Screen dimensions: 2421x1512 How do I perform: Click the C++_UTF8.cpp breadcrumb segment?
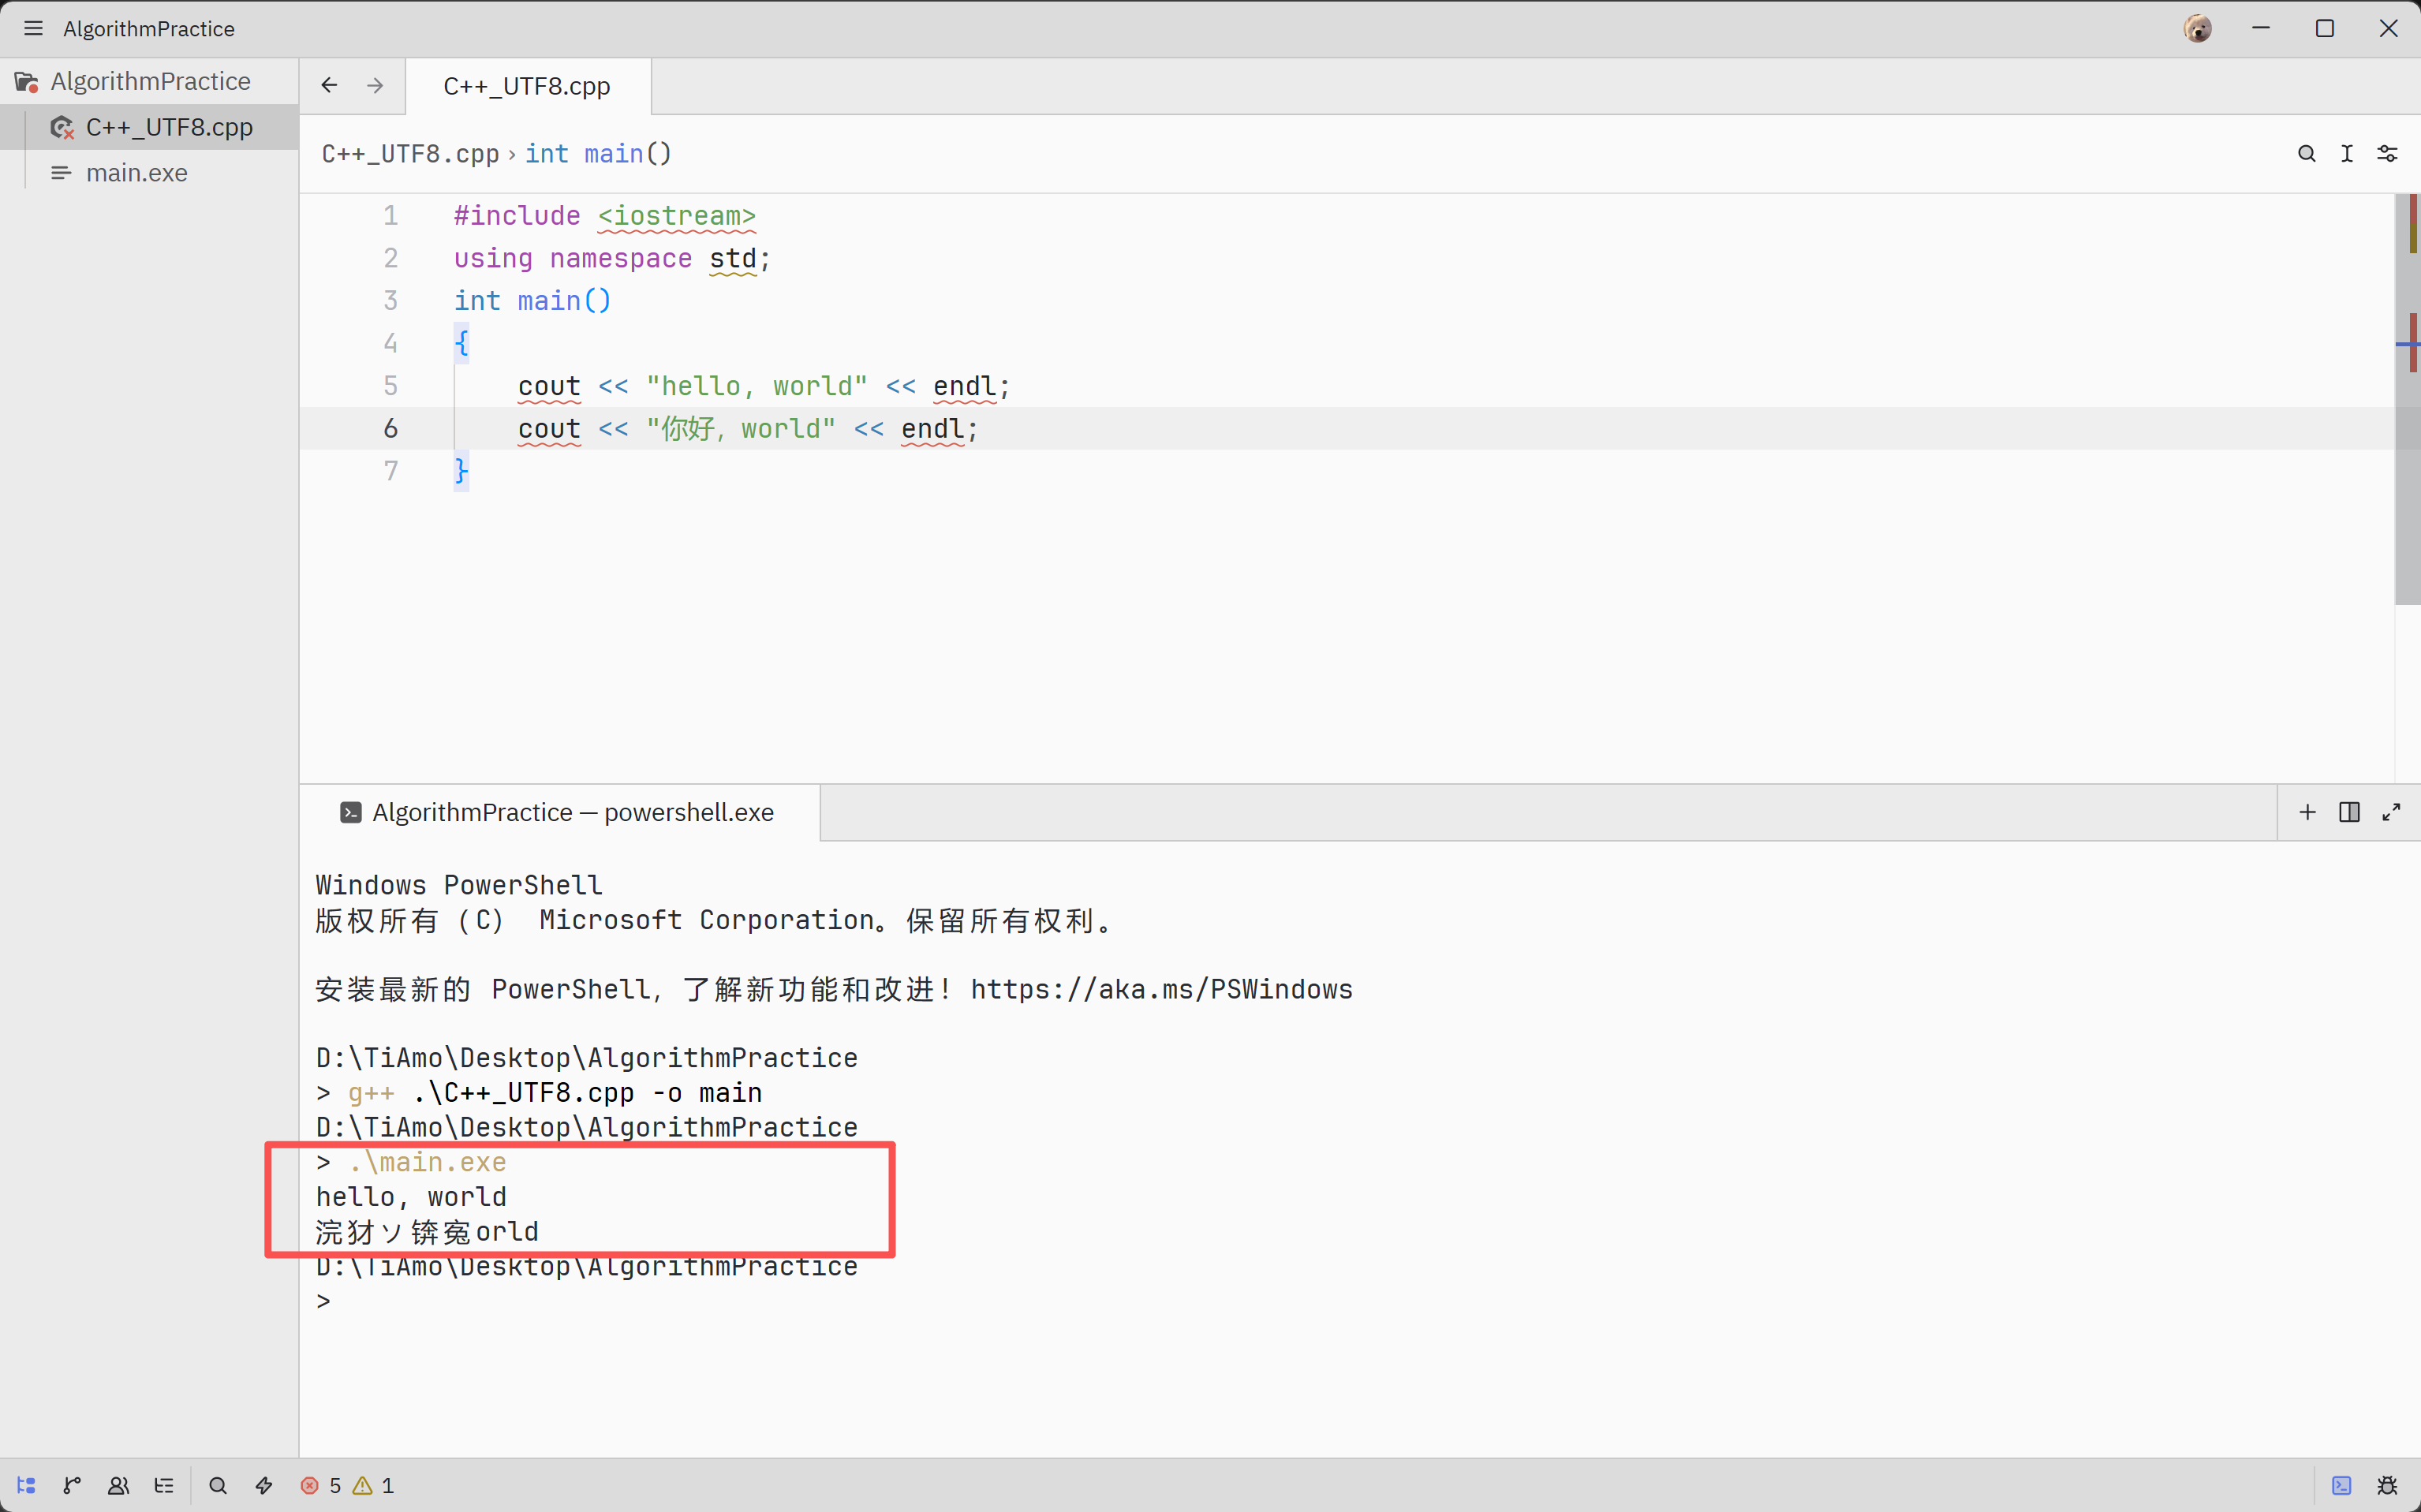[x=410, y=154]
